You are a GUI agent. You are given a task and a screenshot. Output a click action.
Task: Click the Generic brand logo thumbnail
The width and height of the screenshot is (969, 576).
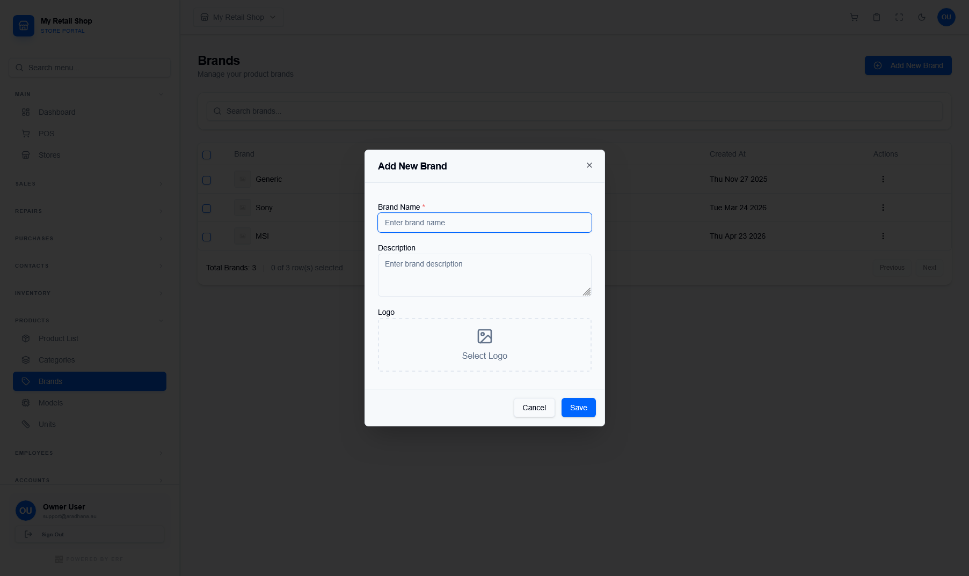243,179
